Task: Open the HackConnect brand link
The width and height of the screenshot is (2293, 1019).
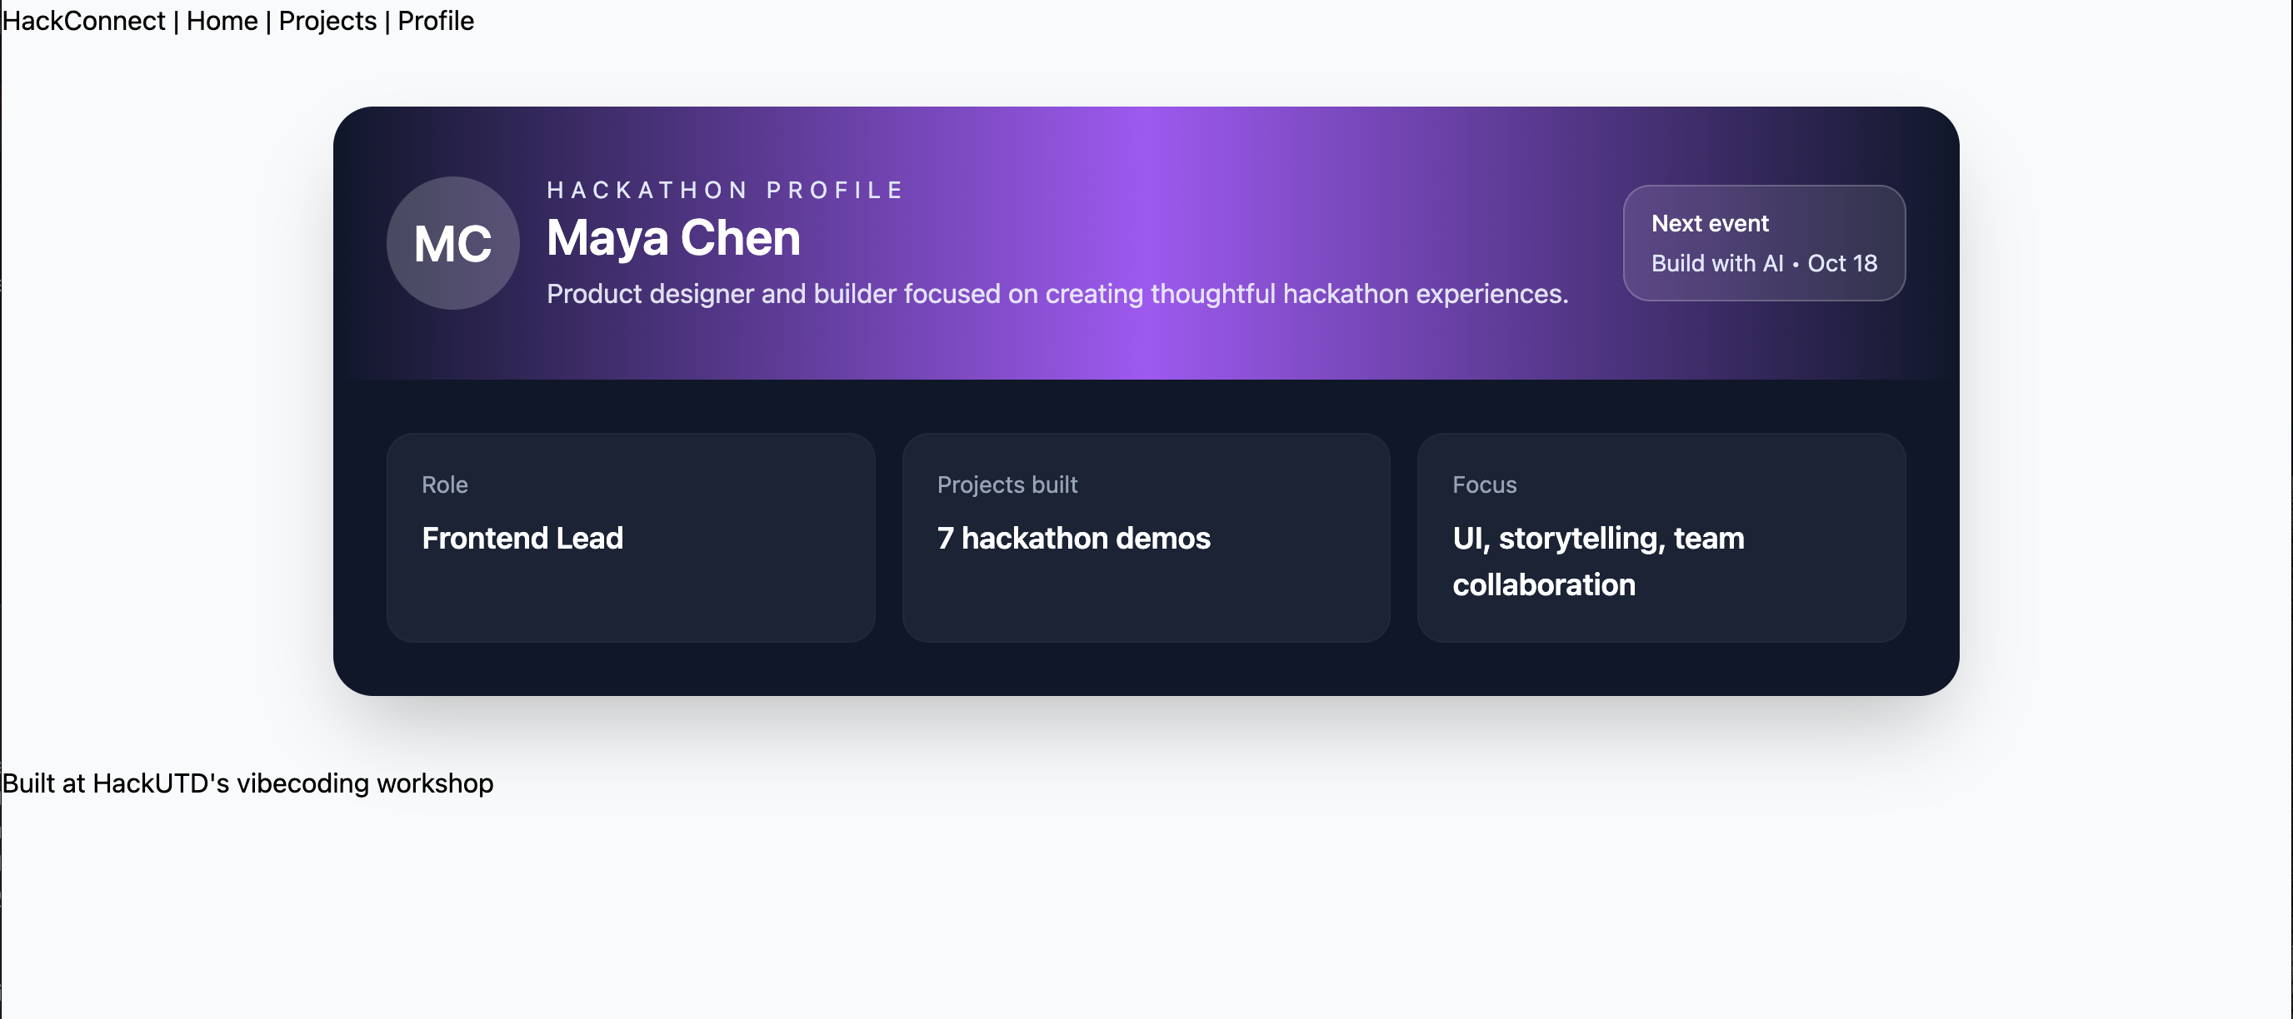Action: (x=83, y=21)
